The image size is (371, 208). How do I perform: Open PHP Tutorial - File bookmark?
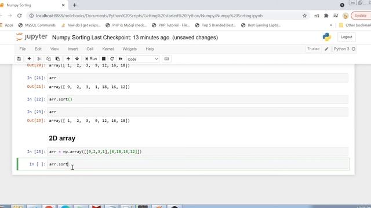[171, 25]
